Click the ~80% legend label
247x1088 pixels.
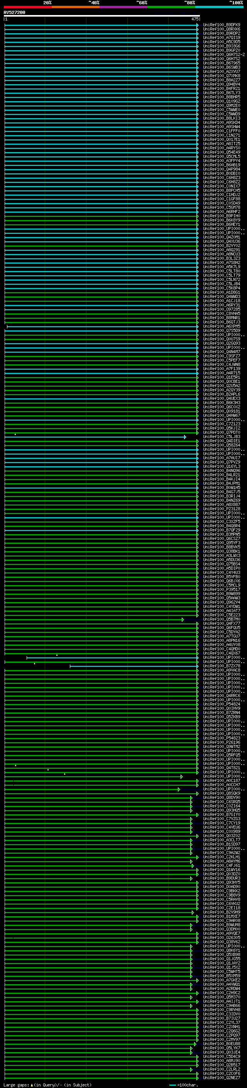pos(189,3)
